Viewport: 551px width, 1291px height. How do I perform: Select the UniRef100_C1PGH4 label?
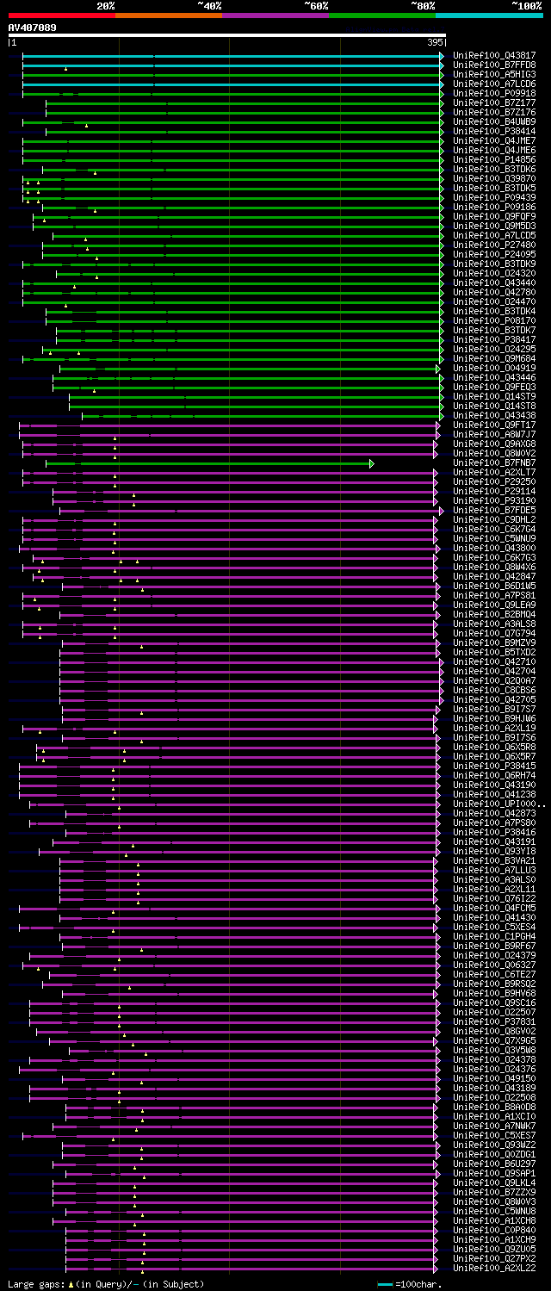[495, 937]
